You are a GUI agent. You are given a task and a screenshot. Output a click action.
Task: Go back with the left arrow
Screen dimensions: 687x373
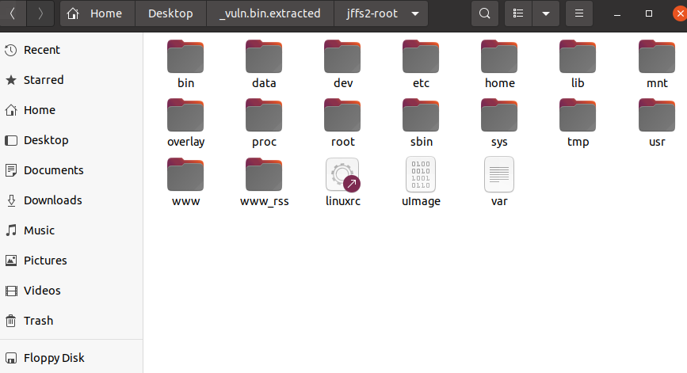coord(13,13)
